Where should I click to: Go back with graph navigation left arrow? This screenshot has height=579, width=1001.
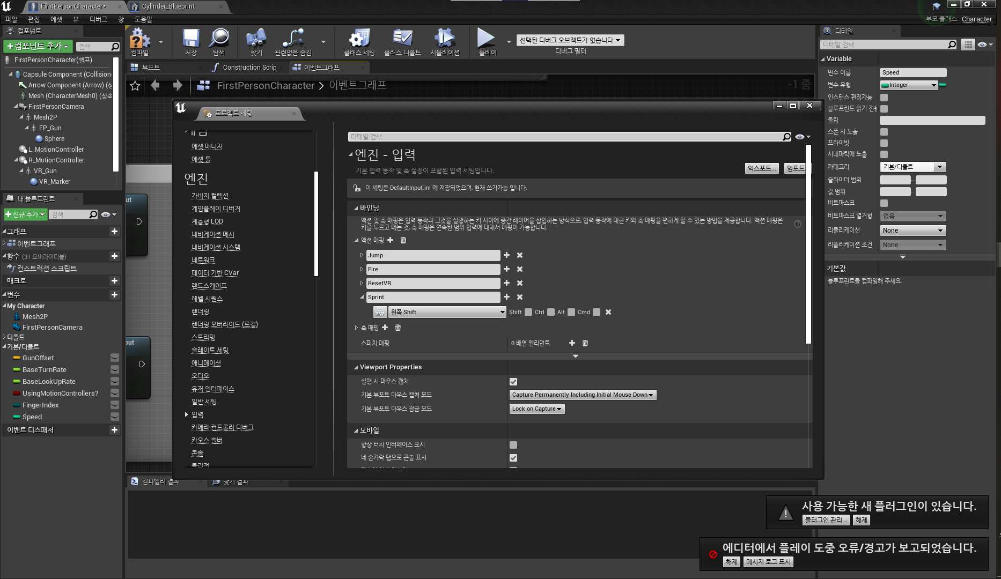[156, 85]
